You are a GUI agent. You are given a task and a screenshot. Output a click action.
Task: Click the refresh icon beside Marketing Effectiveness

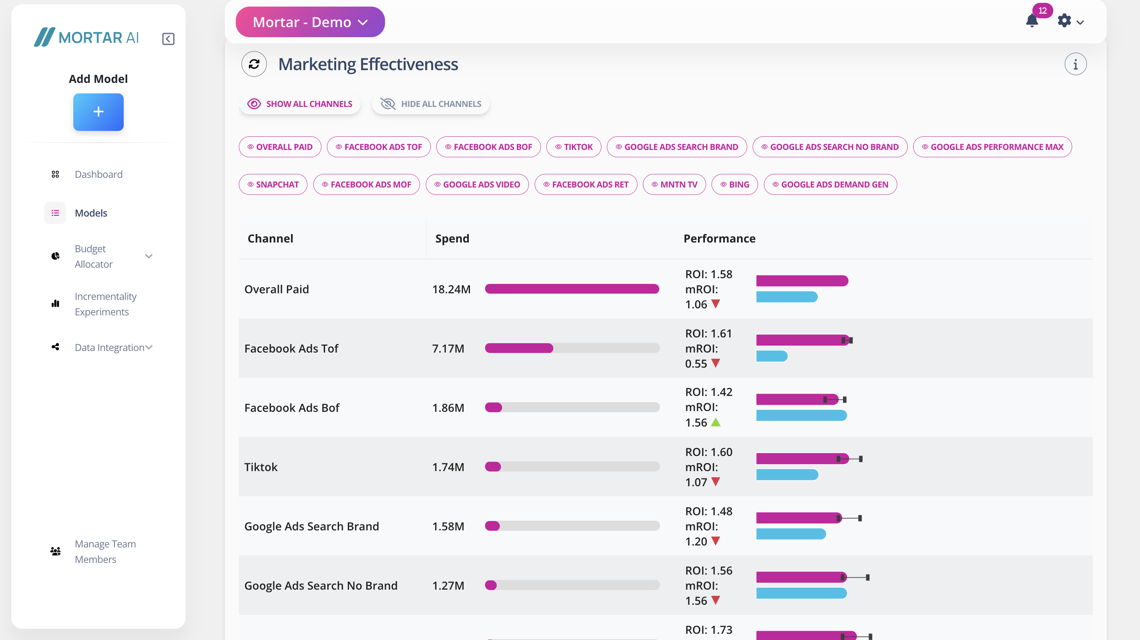[x=254, y=64]
